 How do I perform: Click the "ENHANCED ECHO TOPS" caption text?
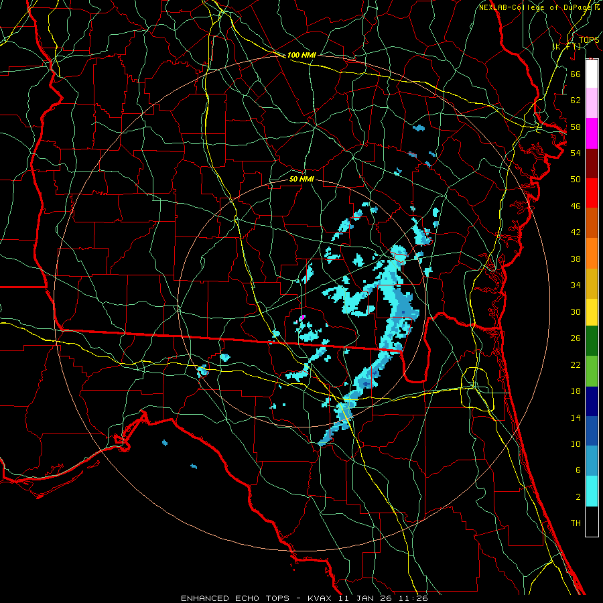tap(235, 598)
